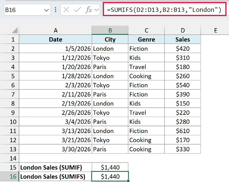
Task: Select row 1 header
Action: (10, 39)
